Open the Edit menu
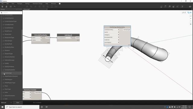This screenshot has height=109, width=193. (x=8, y=4)
